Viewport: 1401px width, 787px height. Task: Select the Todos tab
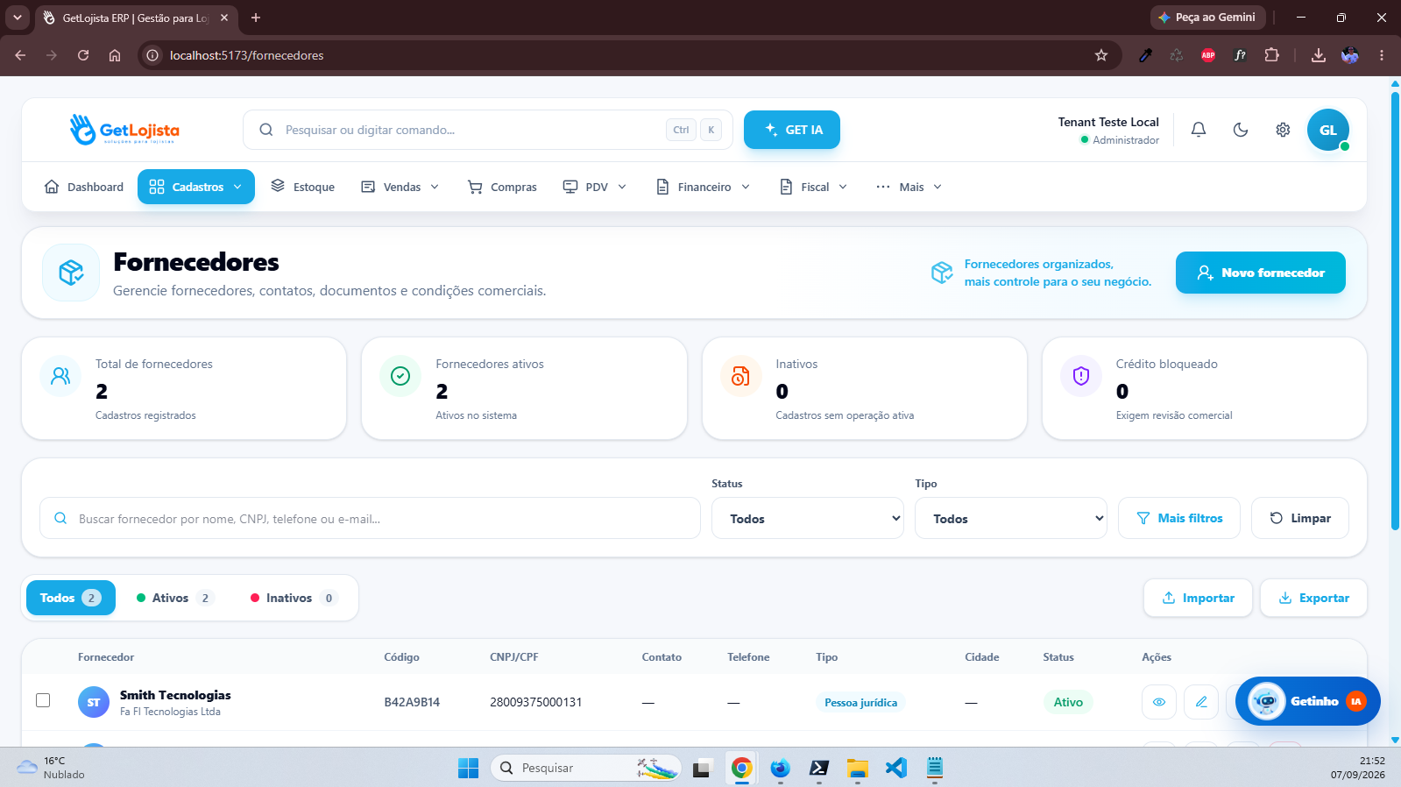(x=71, y=598)
